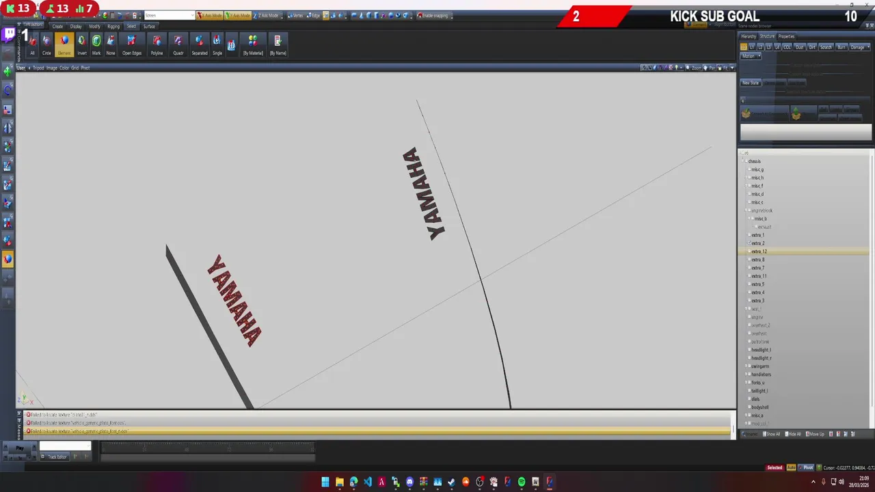Open the Display tab
This screenshot has width=875, height=492.
point(76,27)
